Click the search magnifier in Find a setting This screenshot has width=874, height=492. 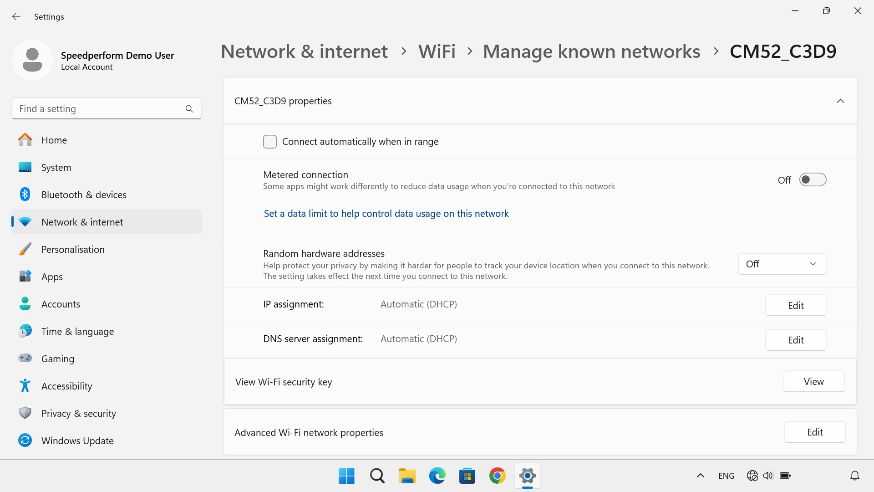189,109
